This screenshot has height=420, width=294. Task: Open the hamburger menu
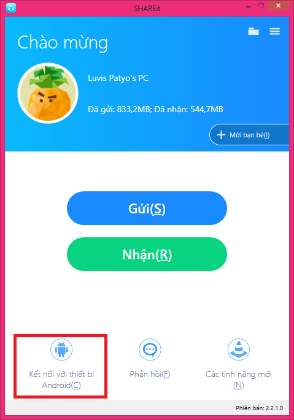(275, 31)
